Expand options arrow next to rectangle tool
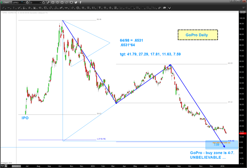Image resolution: width=247 pixels, height=168 pixels. coord(47,9)
